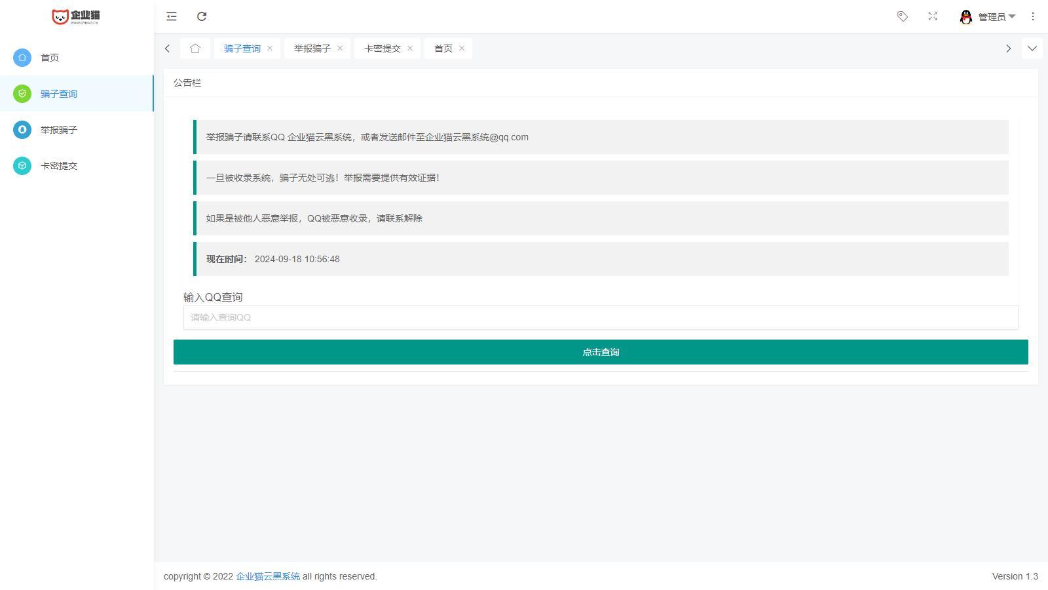Click the 点击查询 button
This screenshot has height=590, width=1048.
click(601, 352)
